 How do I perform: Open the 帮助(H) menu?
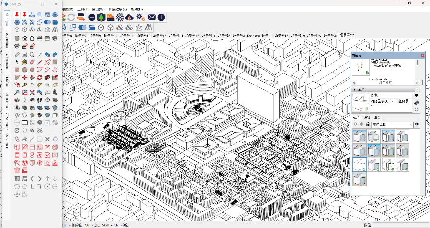(x=137, y=9)
